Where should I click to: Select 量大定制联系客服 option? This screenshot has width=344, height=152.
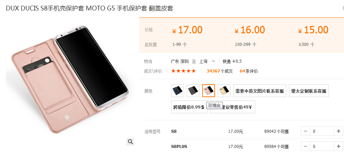coord(309,91)
